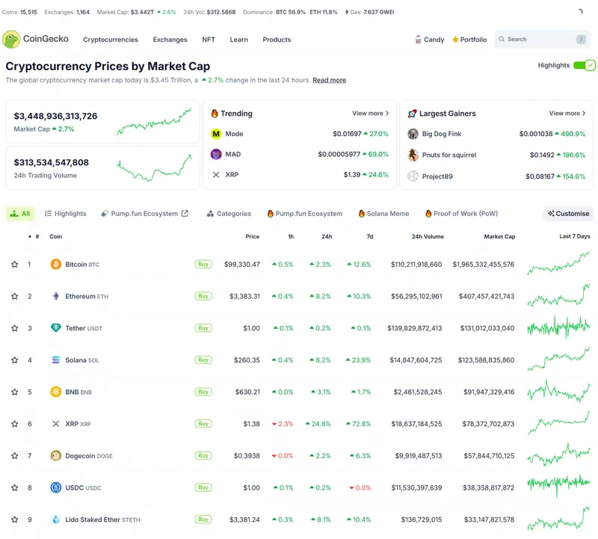Click the 24h Volume column header
The width and height of the screenshot is (598, 539).
point(428,236)
